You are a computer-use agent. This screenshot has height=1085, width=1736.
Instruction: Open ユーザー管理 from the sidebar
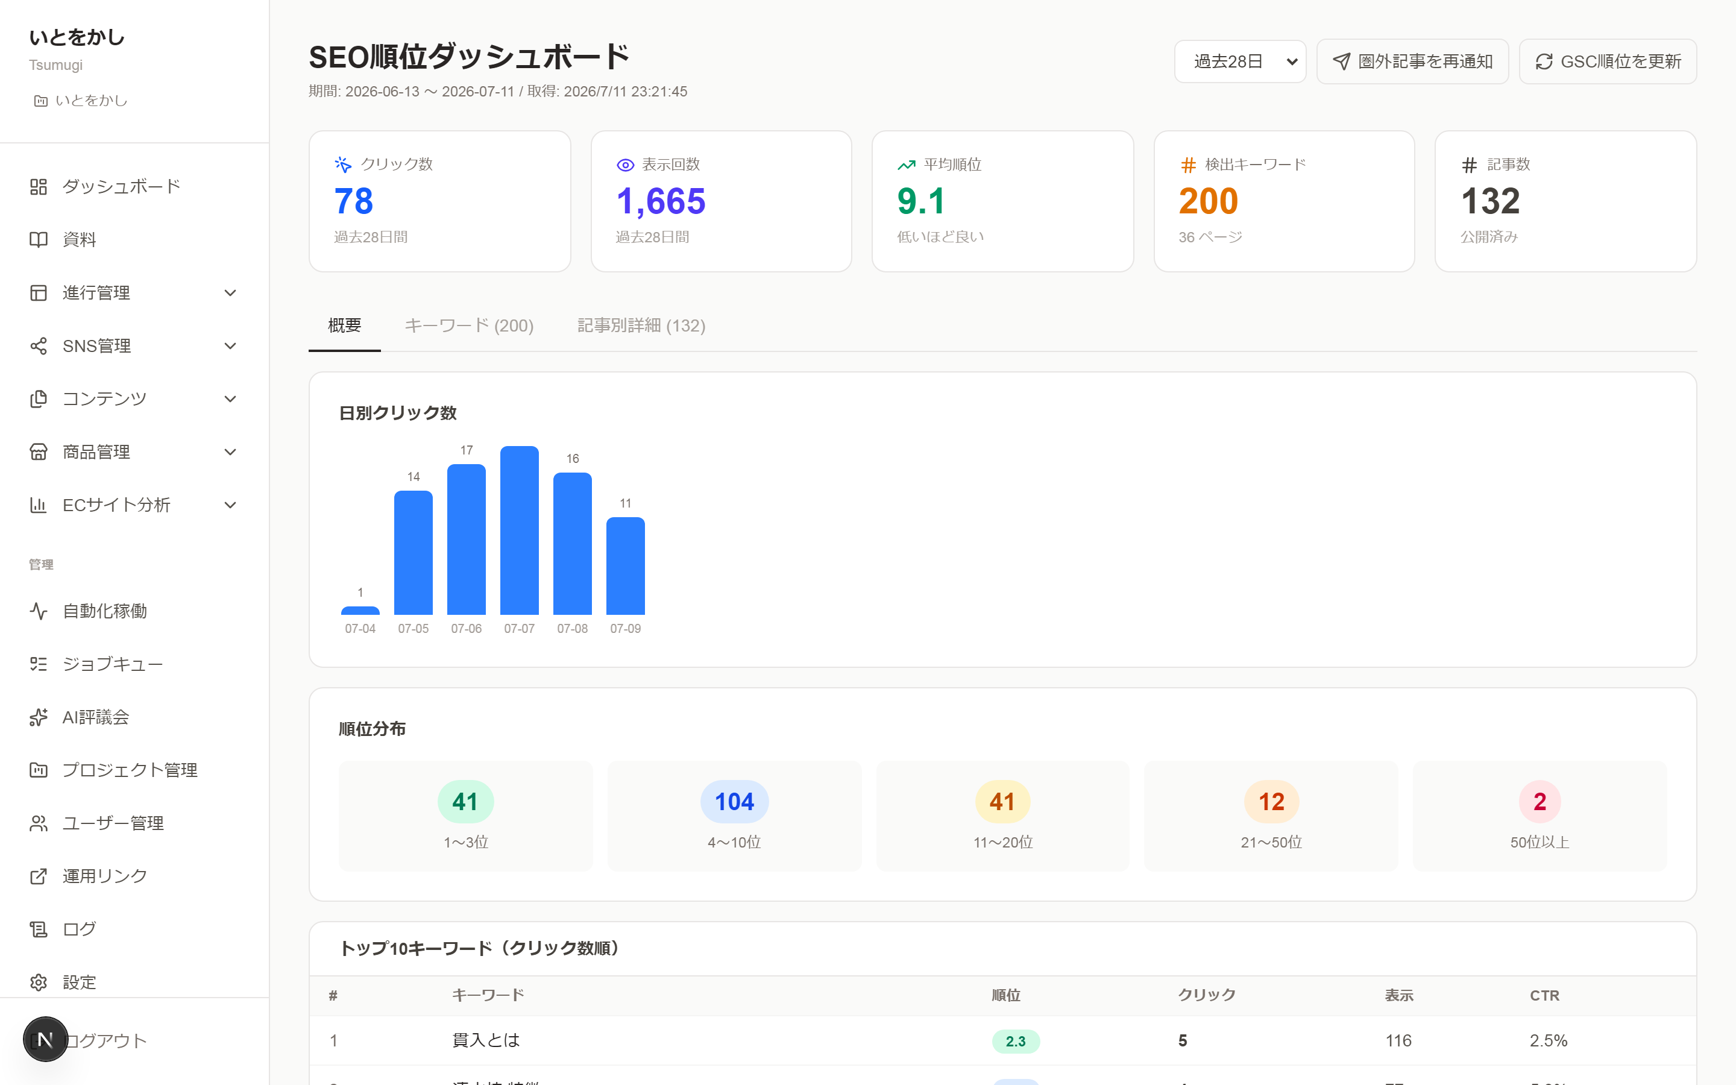coord(134,823)
